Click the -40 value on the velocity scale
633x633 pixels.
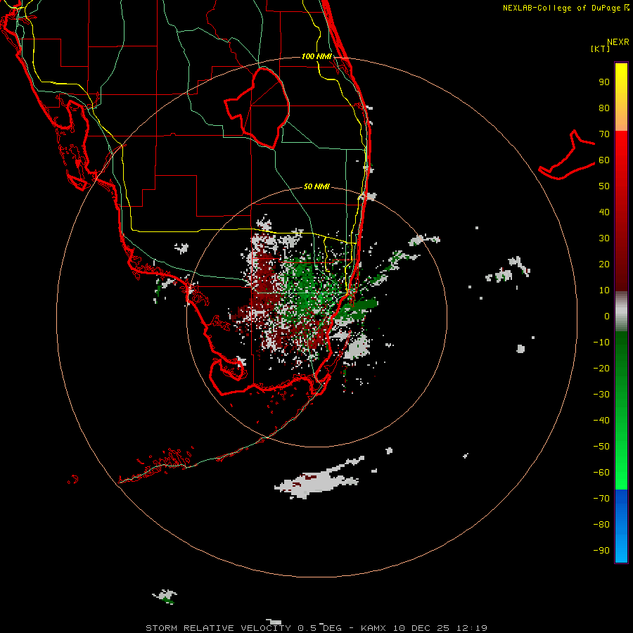601,421
